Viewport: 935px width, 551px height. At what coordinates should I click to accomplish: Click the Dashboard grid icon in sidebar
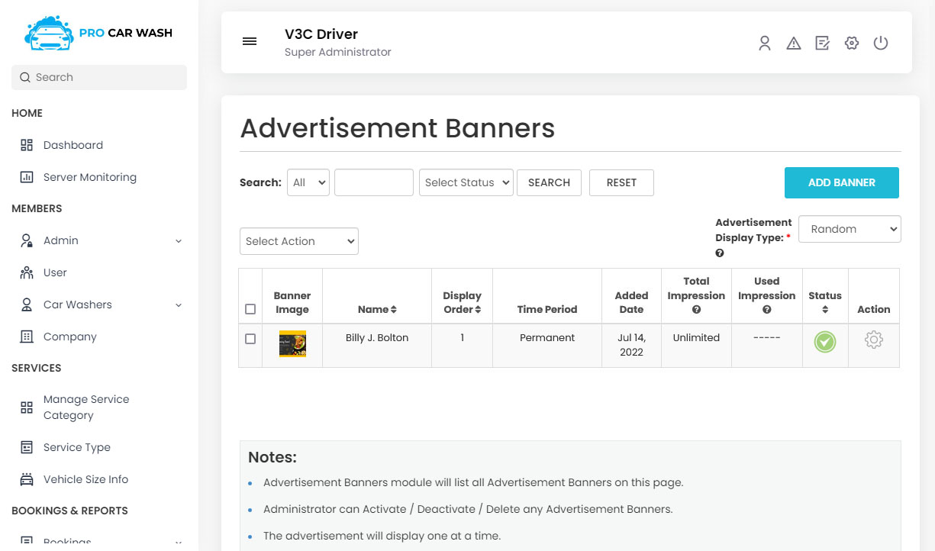pos(27,145)
